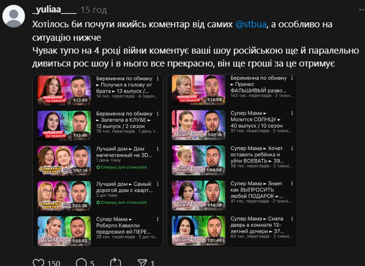View the 15 год post timestamp
365x266 pixels.
(x=93, y=10)
